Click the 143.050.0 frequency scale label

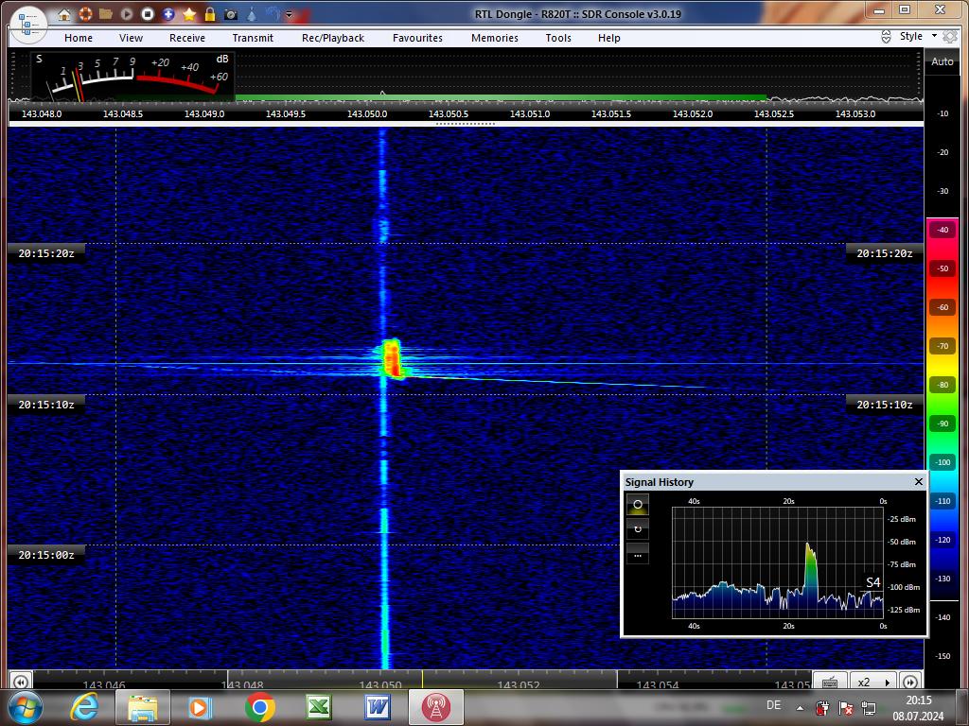[x=367, y=114]
